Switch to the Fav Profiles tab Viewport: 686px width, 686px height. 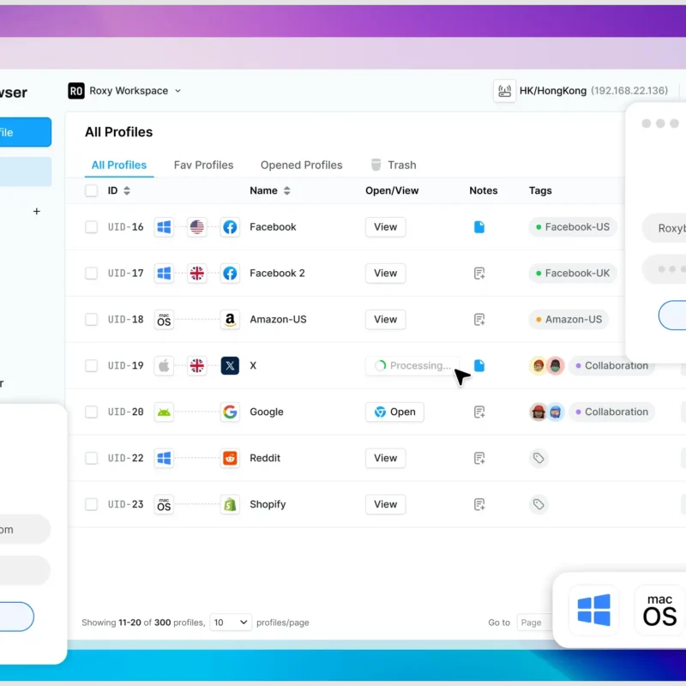tap(203, 165)
